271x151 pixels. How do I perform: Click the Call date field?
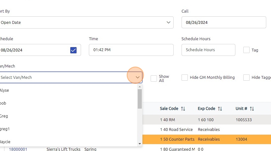click(224, 23)
